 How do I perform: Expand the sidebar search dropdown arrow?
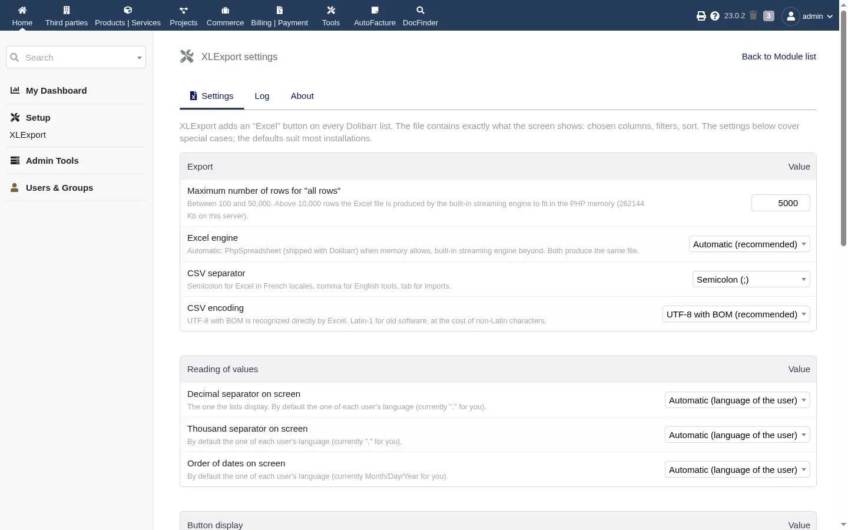[x=139, y=58]
